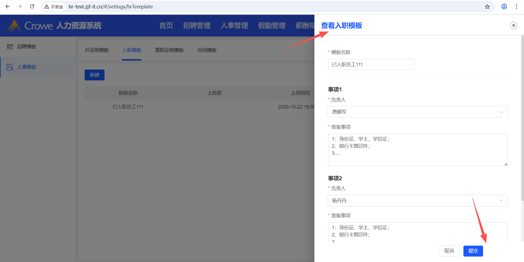Click the 取消 button
This screenshot has height=262, width=524.
[x=449, y=251]
